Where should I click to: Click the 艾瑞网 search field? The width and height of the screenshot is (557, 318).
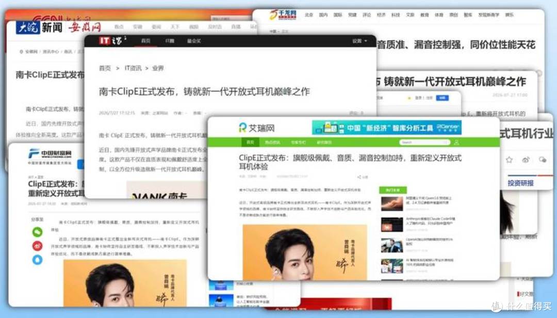pos(424,142)
